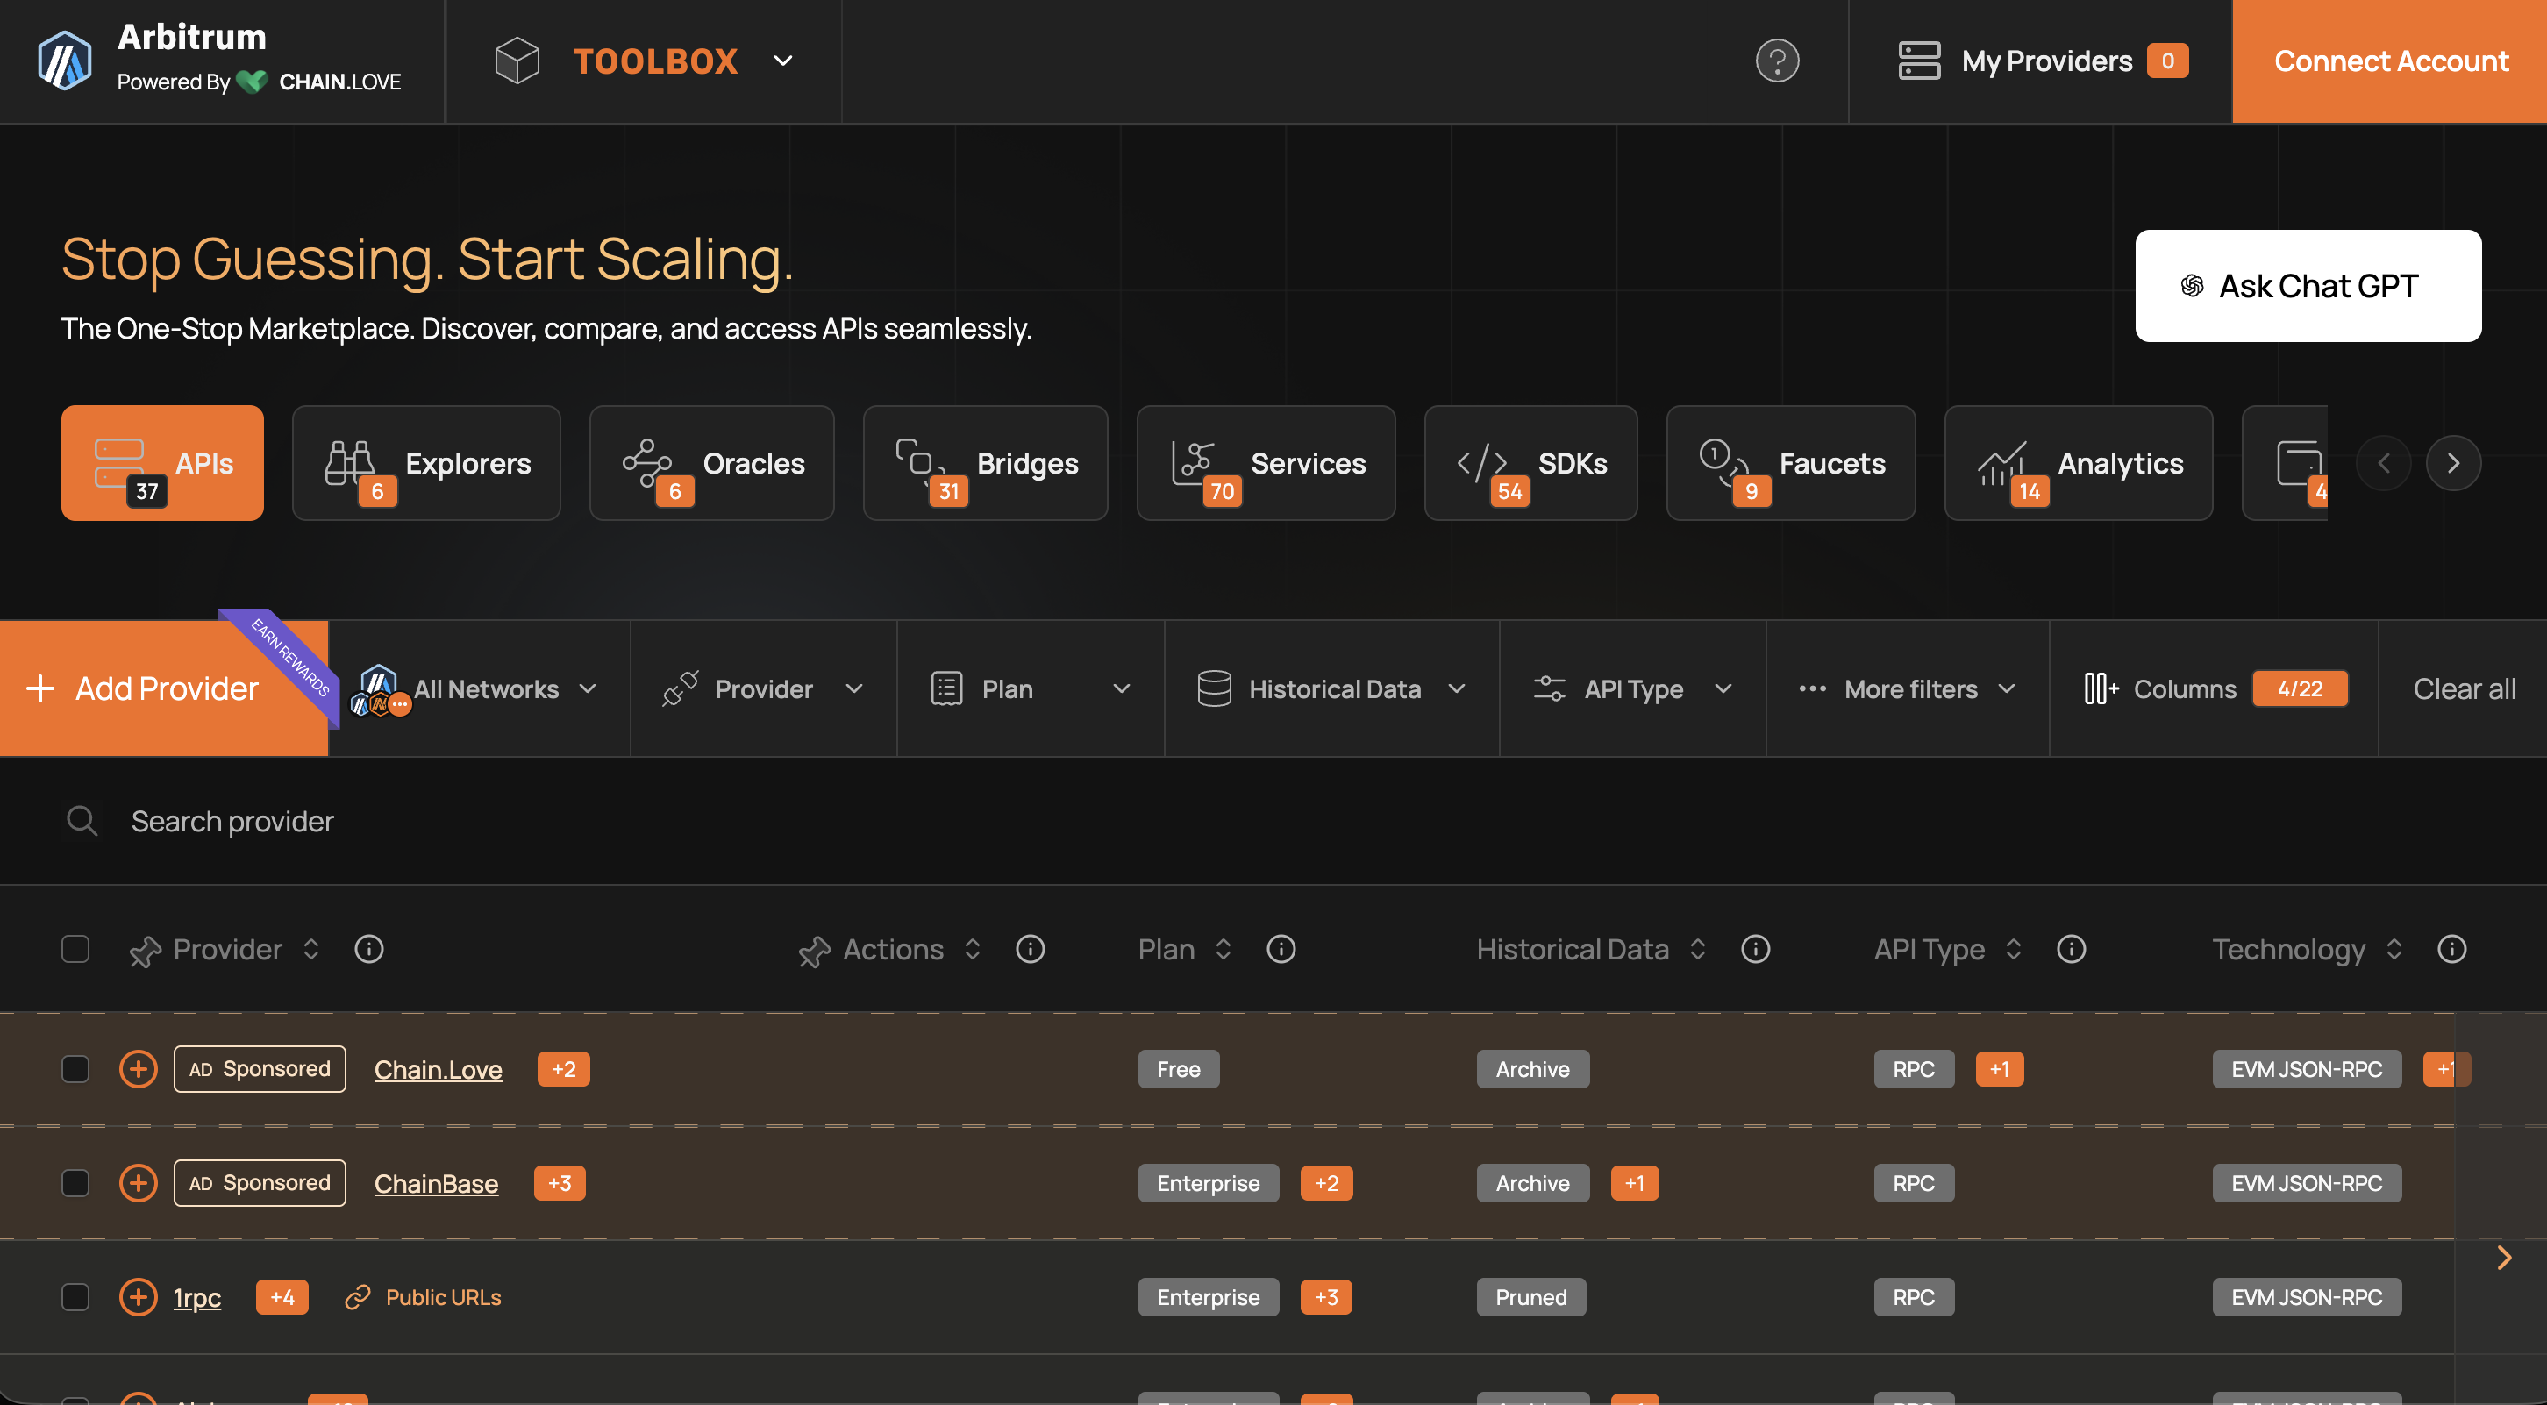The height and width of the screenshot is (1405, 2547).
Task: Switch to the Bridges category tab
Action: pos(985,463)
